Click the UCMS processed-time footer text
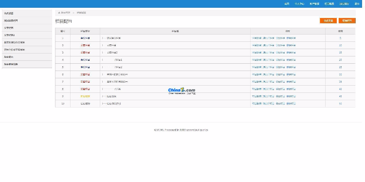 pos(181,130)
